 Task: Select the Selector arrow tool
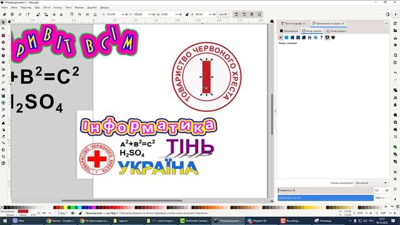[3, 22]
